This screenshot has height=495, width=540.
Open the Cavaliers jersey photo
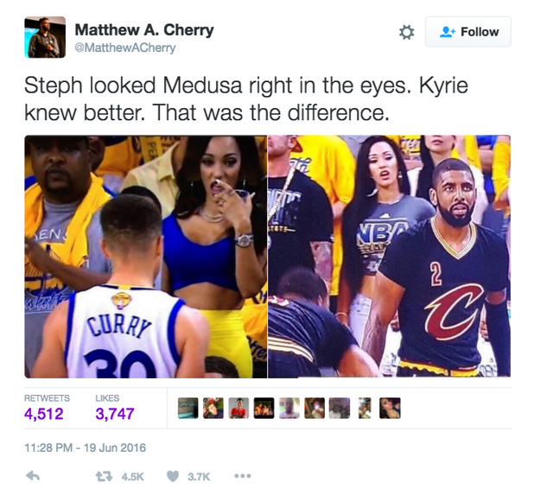tap(389, 257)
